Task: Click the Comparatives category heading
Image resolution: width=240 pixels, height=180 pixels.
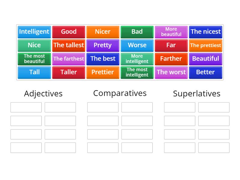Action: click(x=120, y=93)
